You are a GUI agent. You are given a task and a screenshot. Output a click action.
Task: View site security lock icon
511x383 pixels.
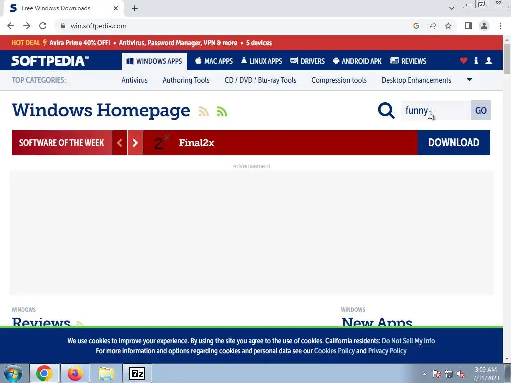pos(62,26)
